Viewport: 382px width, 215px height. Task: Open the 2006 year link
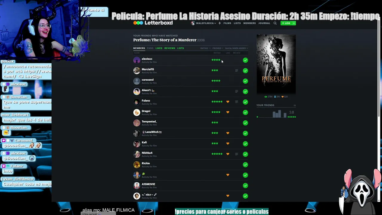pyautogui.click(x=201, y=40)
